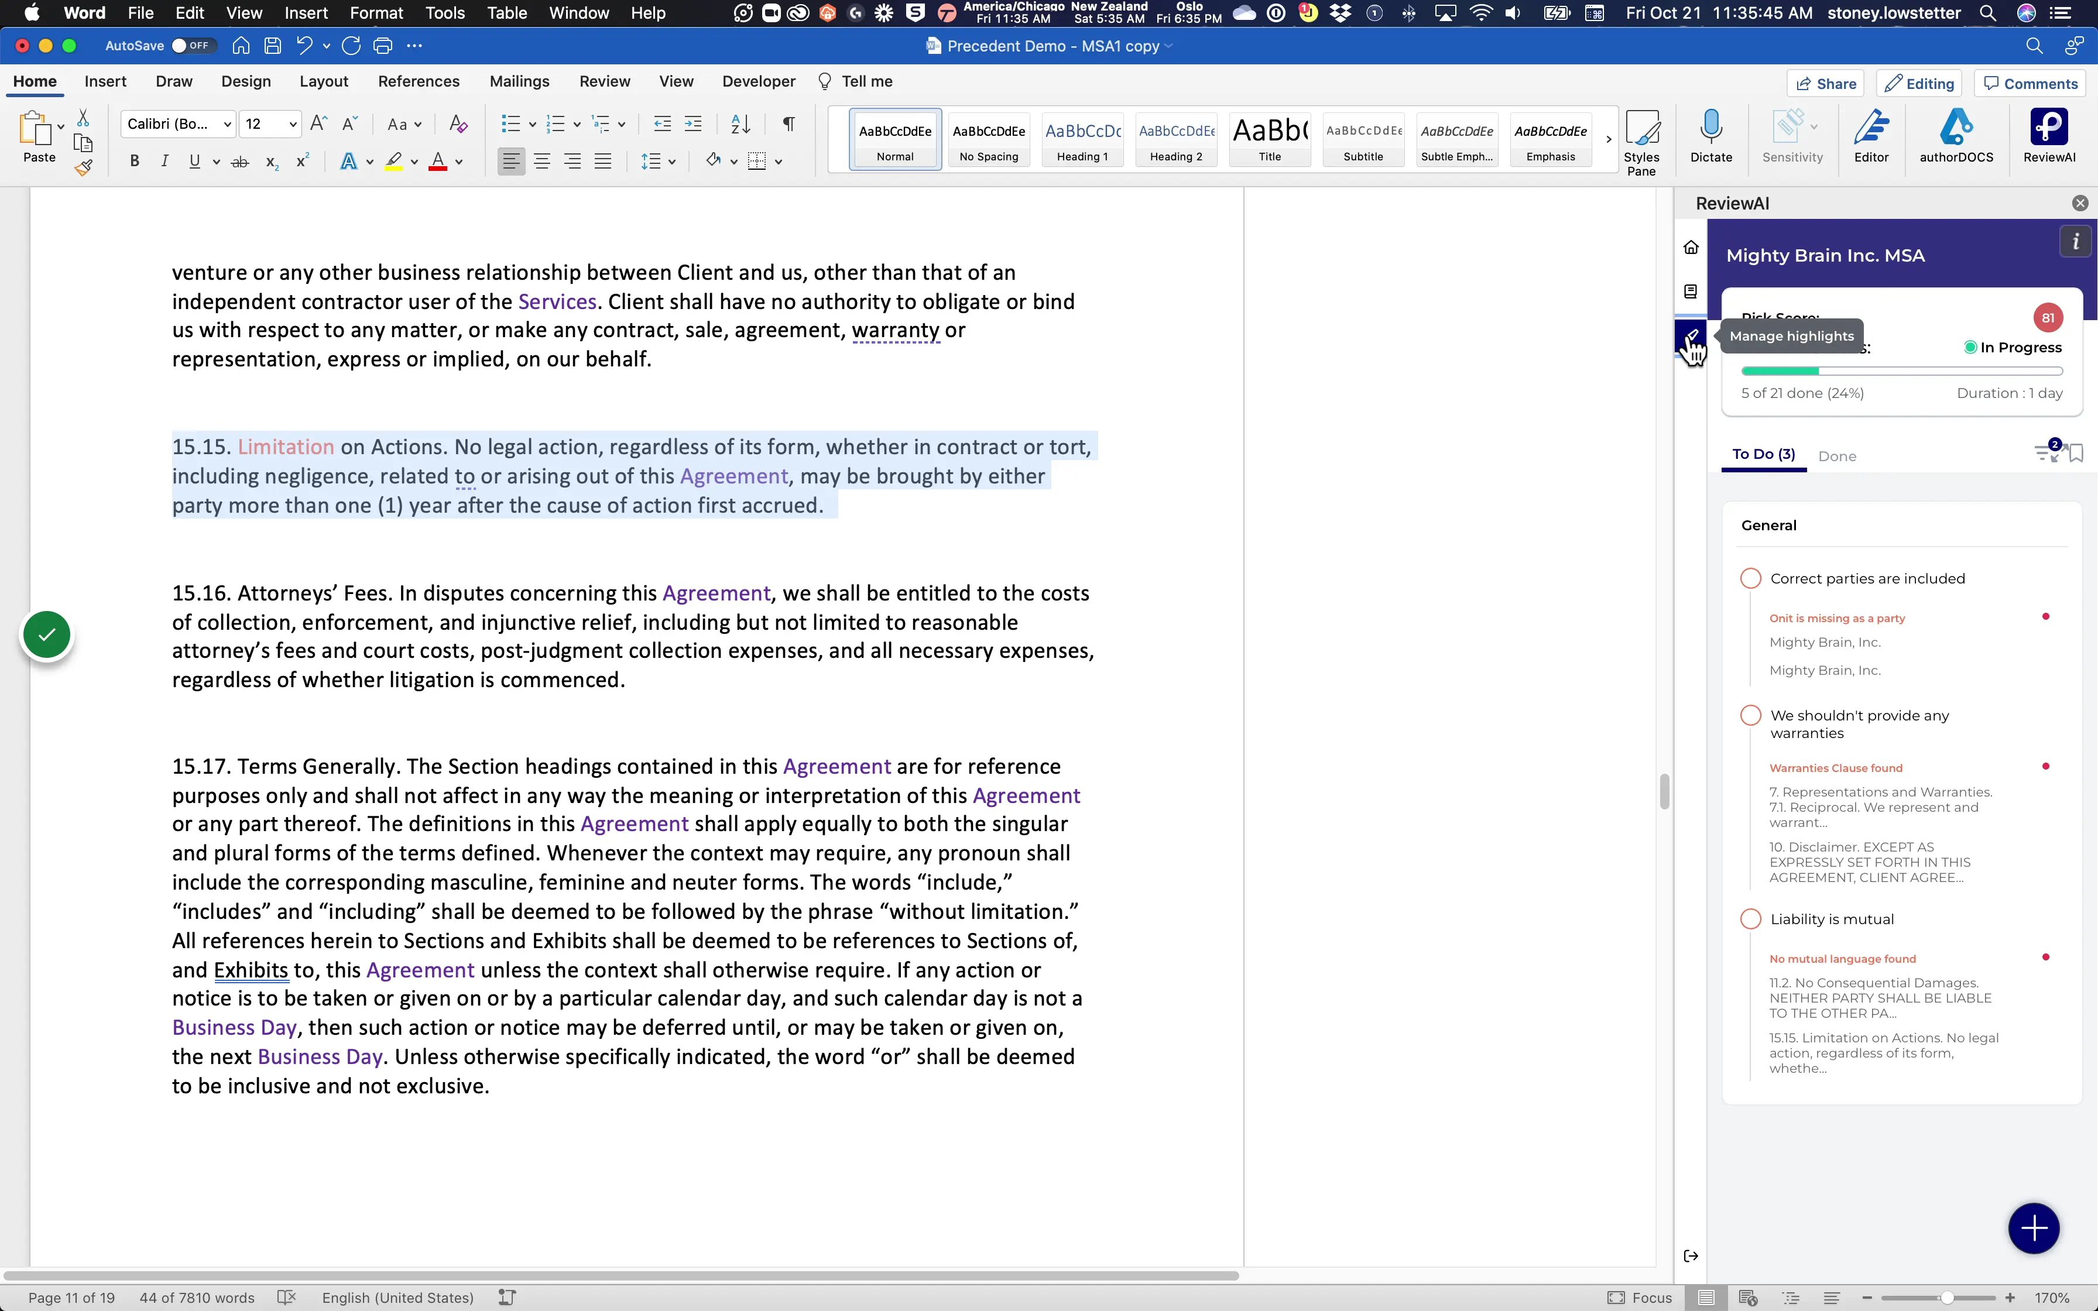The width and height of the screenshot is (2098, 1311).
Task: Click the bookmark icon beside filter
Action: pos(2076,454)
